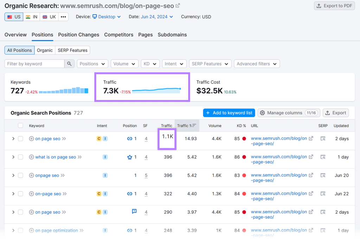The height and width of the screenshot is (239, 360).
Task: Click plus icon beside 'on-page seo' keyword
Action: [x=31, y=194]
